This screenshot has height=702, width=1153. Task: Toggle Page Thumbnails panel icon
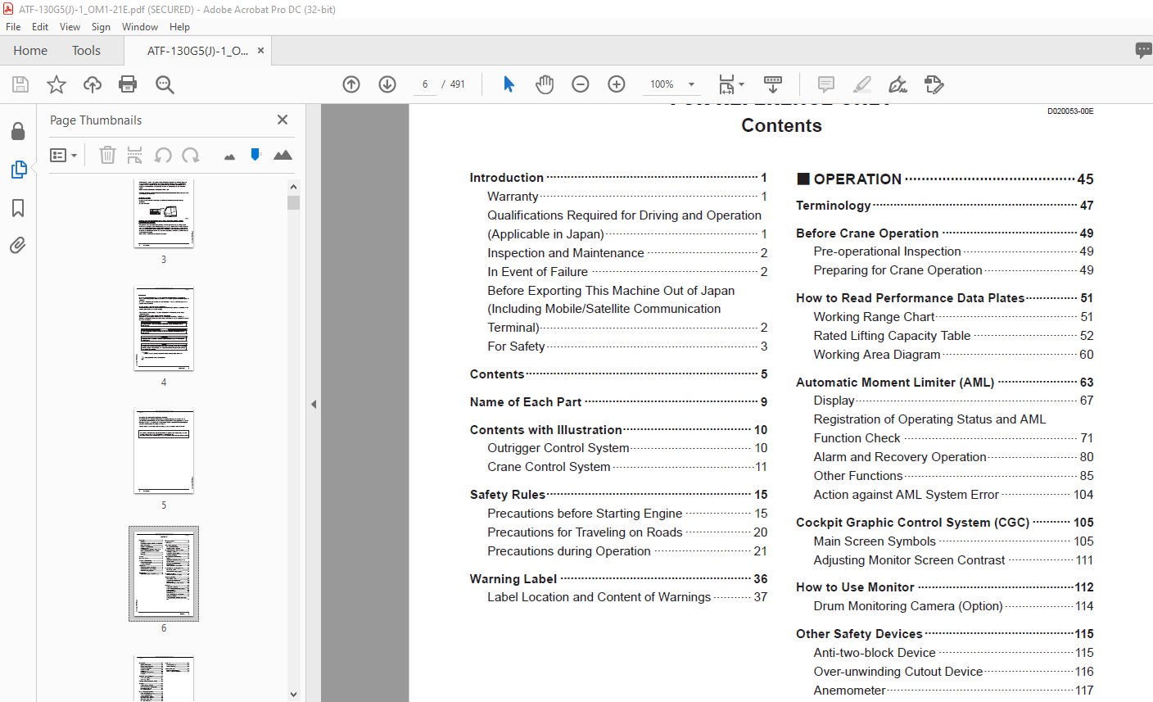(x=18, y=170)
